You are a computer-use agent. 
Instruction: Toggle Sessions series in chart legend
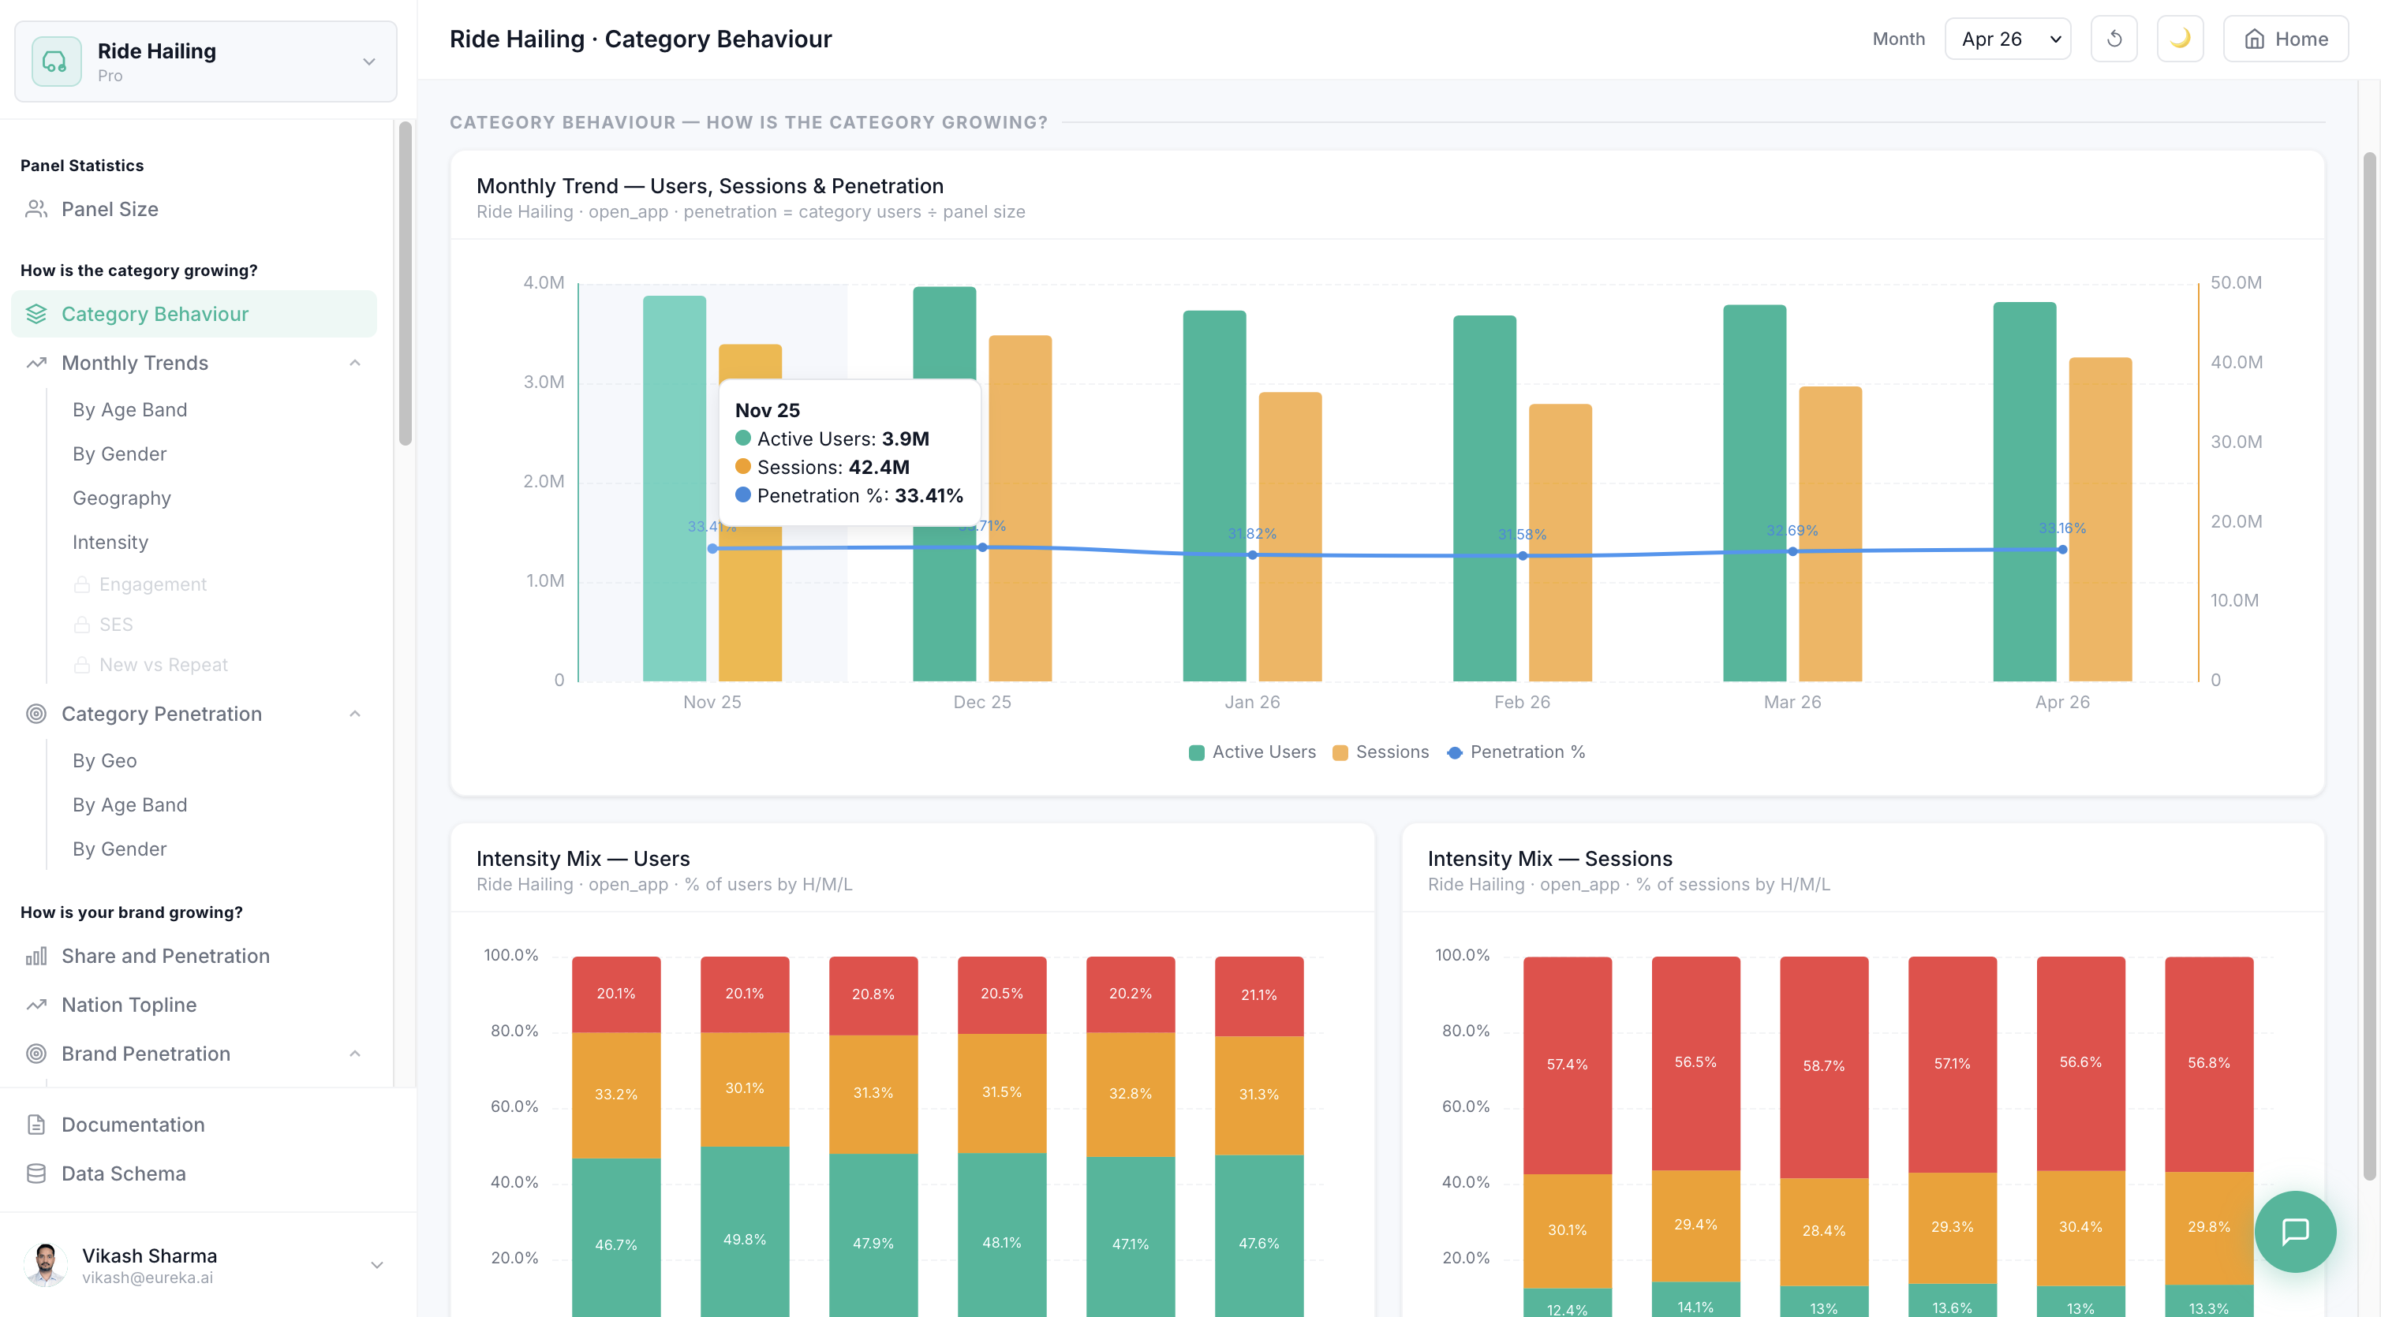[x=1380, y=752]
